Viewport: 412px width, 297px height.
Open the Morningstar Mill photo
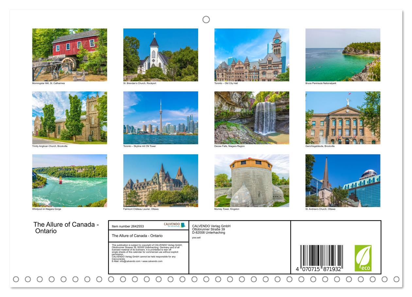pyautogui.click(x=70, y=55)
